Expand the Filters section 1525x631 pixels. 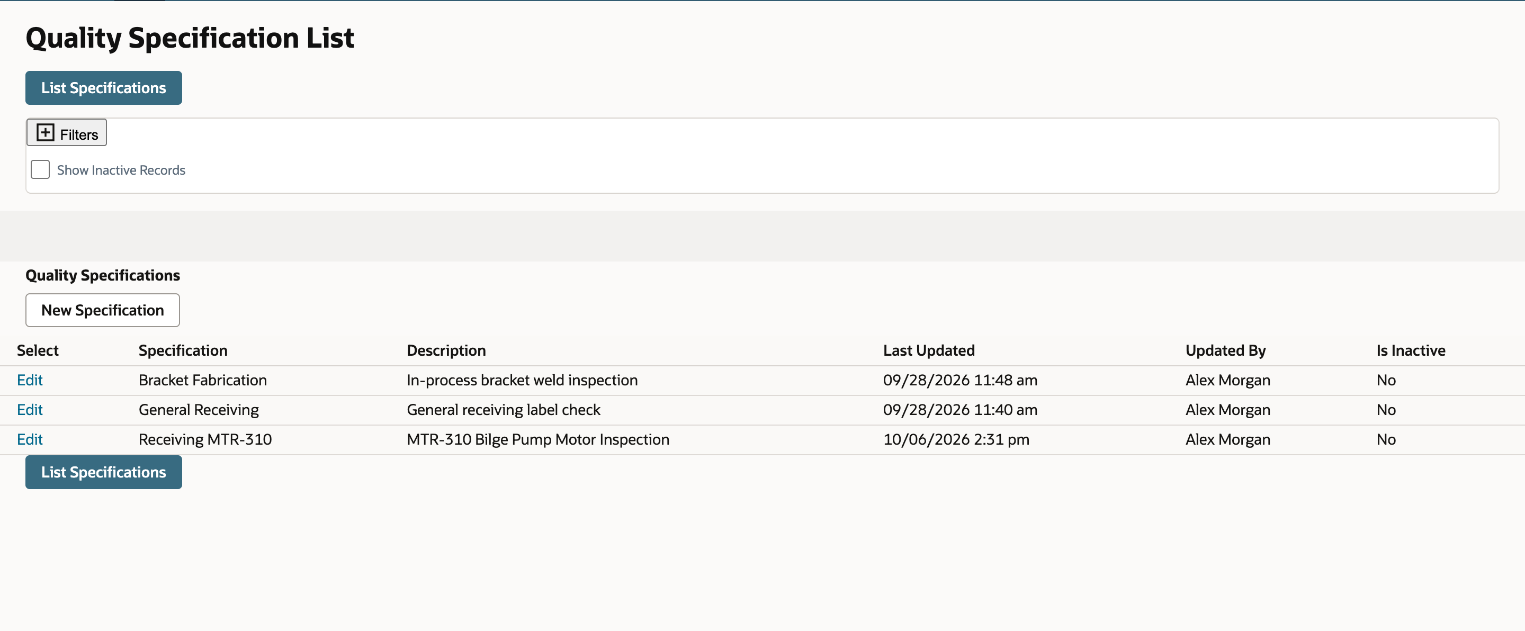66,132
